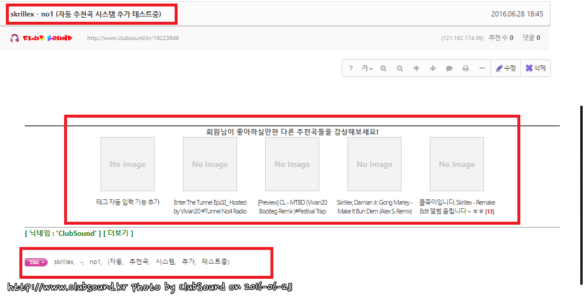Select the 시스템 tag
This screenshot has width=585, height=297.
[x=166, y=262]
